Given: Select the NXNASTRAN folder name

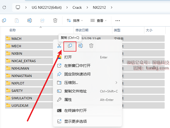Looking at the screenshot, I should coord(22,76).
